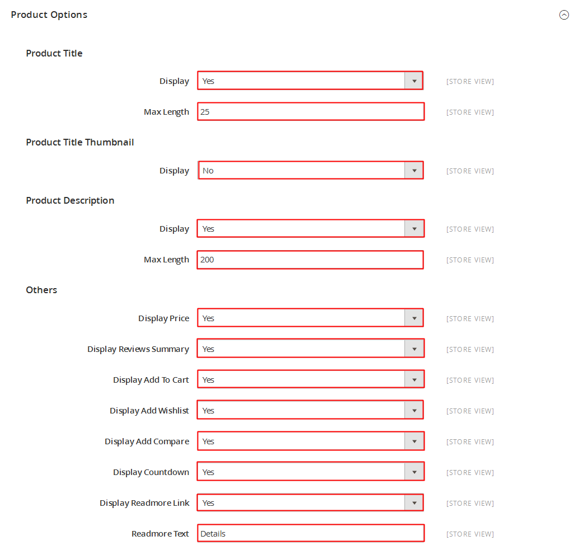Open Display Add To Cart dropdown
Viewport: 584px width, 550px height.
pos(310,380)
